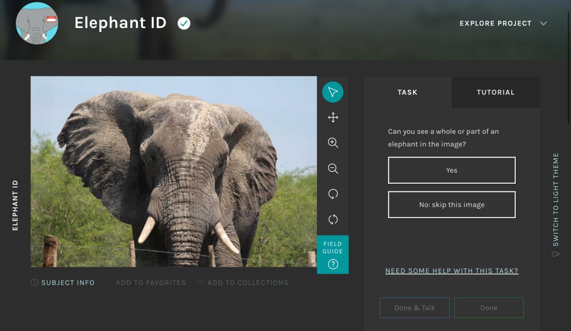Select the Task tab
The width and height of the screenshot is (571, 331).
407,92
